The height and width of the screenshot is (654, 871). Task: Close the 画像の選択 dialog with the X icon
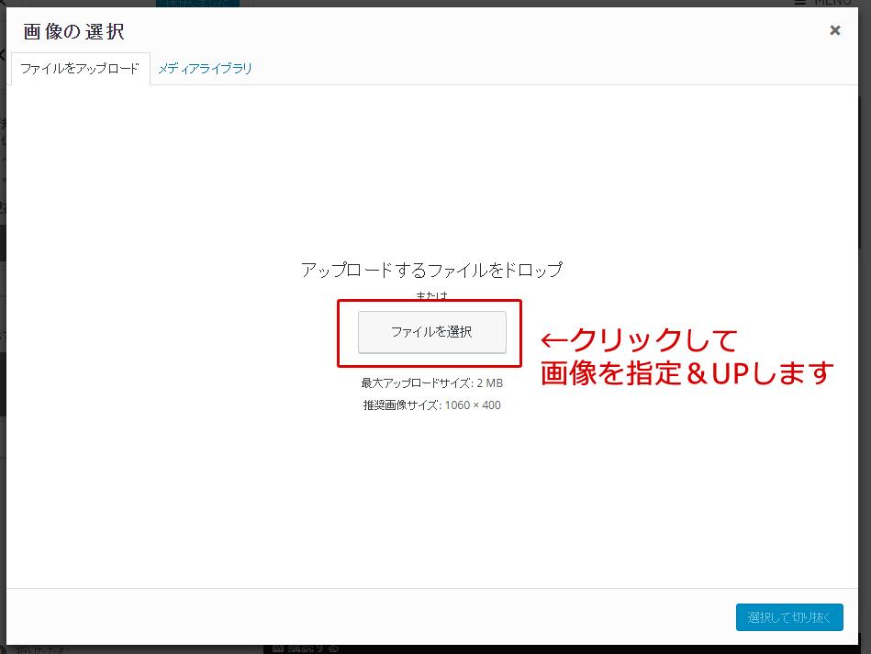pos(834,29)
